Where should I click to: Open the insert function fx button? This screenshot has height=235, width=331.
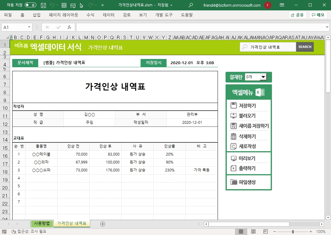69,27
